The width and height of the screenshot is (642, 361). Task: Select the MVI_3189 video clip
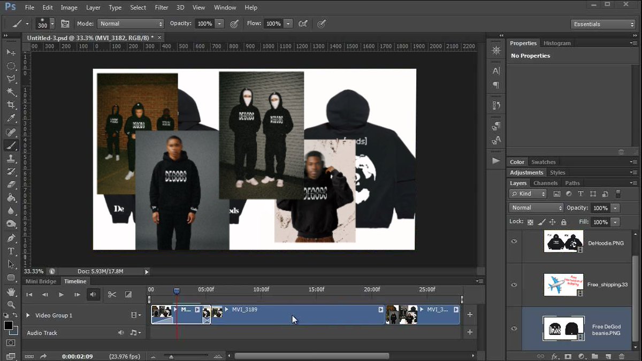pos(298,314)
